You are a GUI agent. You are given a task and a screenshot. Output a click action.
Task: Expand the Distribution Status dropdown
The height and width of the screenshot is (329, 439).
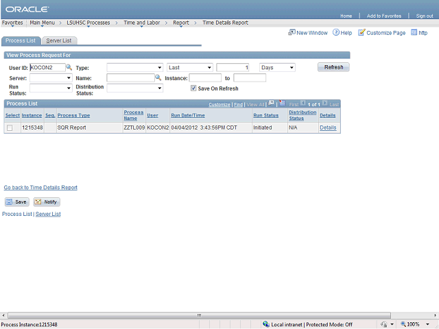pos(134,88)
